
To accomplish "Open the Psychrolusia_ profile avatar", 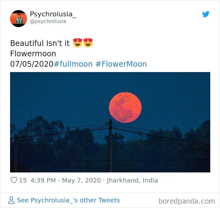I will point(19,19).
